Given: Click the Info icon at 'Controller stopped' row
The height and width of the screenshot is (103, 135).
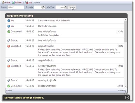Looking at the screenshot, I should click(9, 26).
